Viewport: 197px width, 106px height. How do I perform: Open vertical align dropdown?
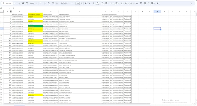[122, 3]
